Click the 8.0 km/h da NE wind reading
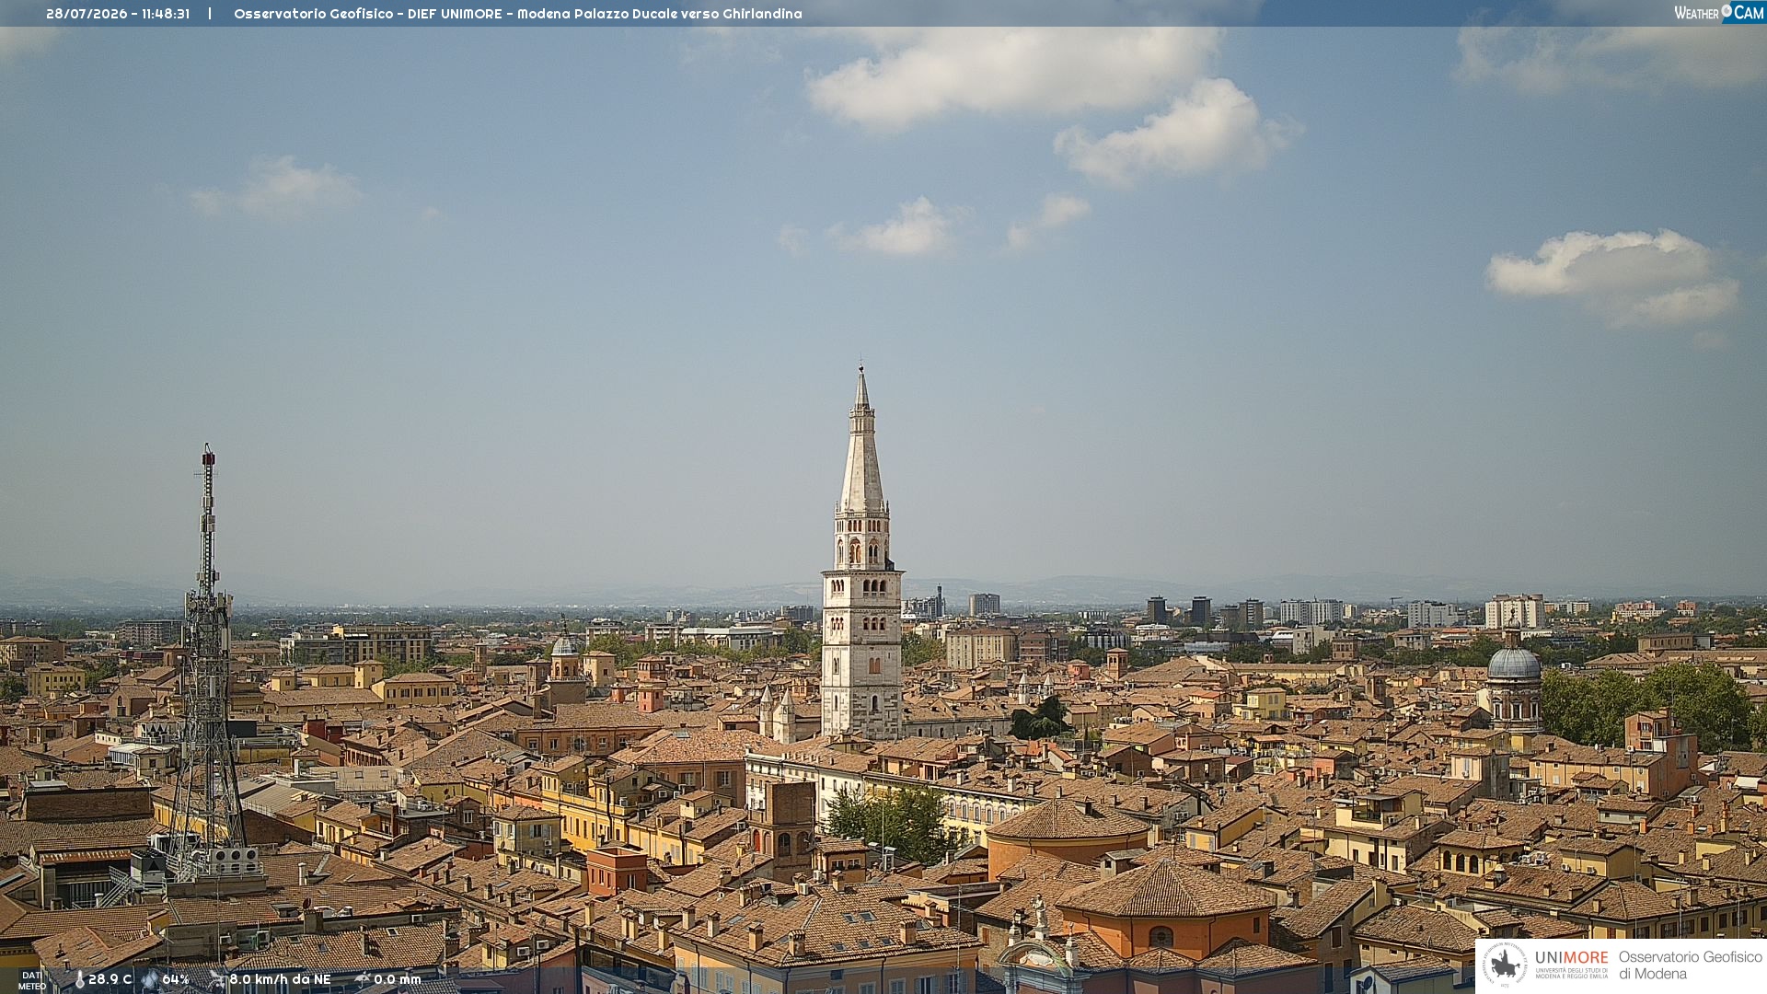The height and width of the screenshot is (994, 1767). click(x=280, y=980)
